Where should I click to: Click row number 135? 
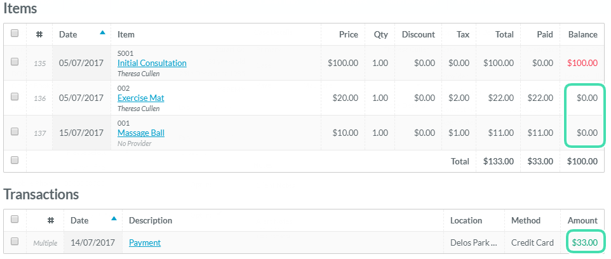40,63
